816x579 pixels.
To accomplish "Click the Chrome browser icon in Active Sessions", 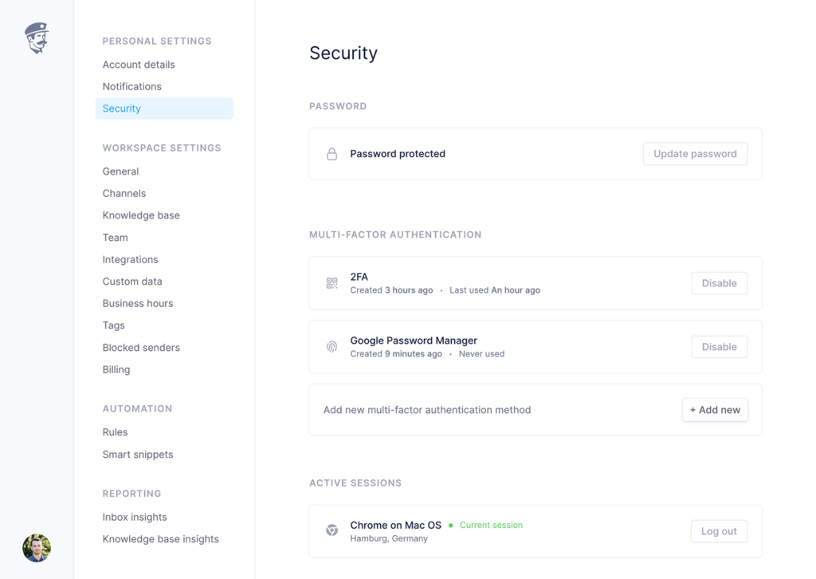I will click(332, 531).
